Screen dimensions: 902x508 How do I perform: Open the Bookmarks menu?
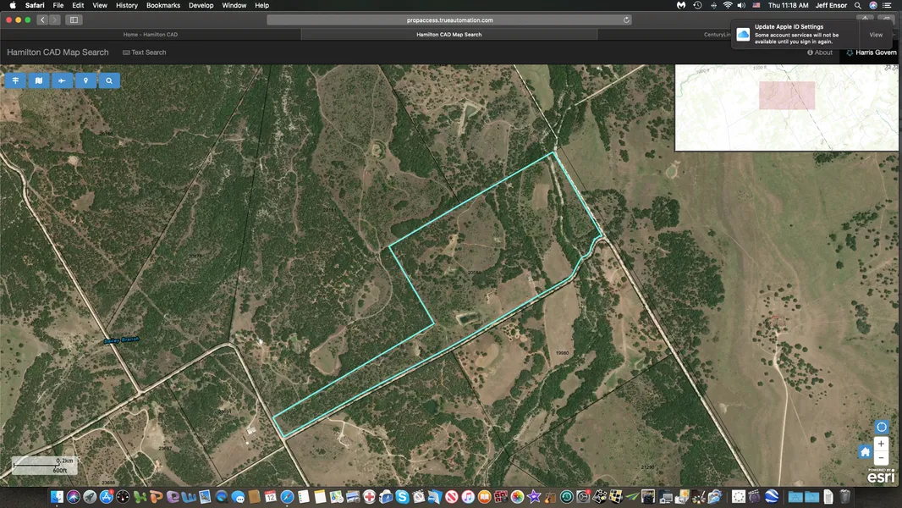[x=162, y=5]
